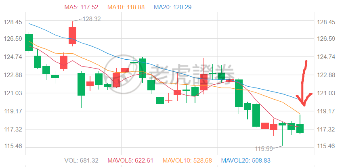Screen dimensions: 344x167
Task: Click the left axis 126.59 price label
Action: point(13,39)
